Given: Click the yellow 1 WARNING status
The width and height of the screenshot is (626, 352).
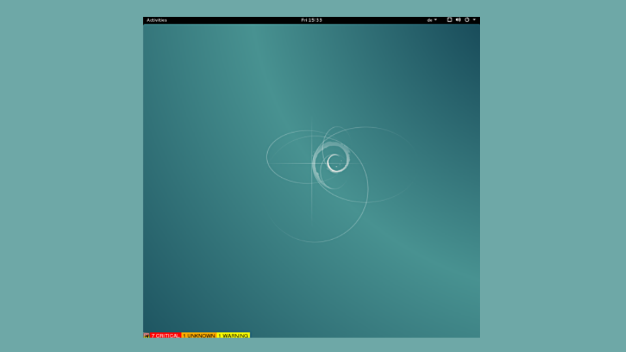Looking at the screenshot, I should [233, 335].
